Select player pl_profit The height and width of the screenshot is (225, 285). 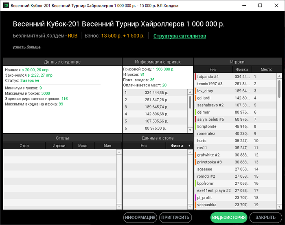click(235, 198)
